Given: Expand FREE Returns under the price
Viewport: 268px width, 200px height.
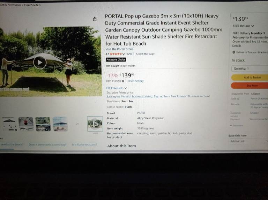Looking at the screenshot, I should pos(117,88).
